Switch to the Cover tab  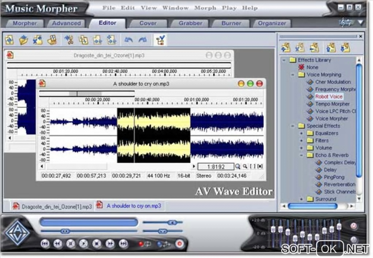pos(148,23)
